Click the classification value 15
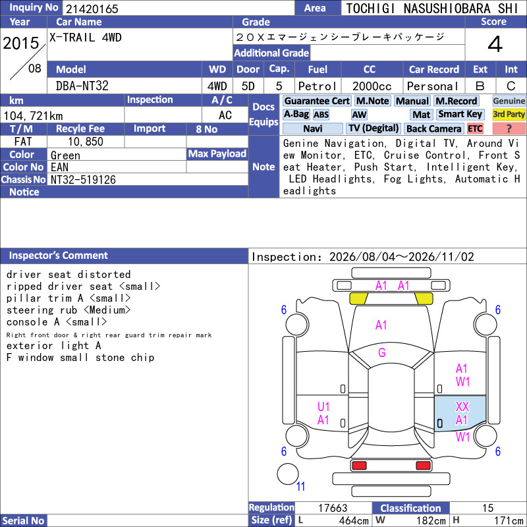The width and height of the screenshot is (527, 527). pyautogui.click(x=487, y=508)
